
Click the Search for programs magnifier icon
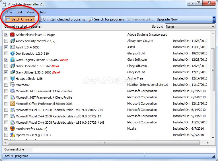pyautogui.click(x=91, y=19)
